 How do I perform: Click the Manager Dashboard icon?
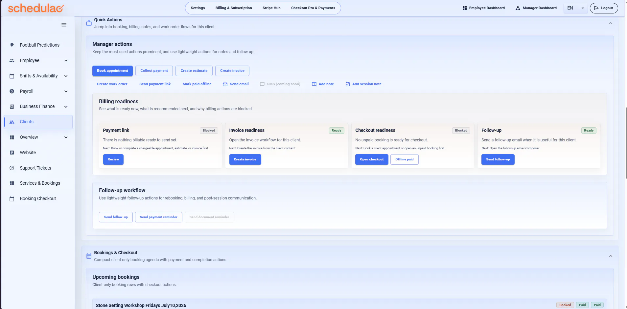tap(518, 8)
